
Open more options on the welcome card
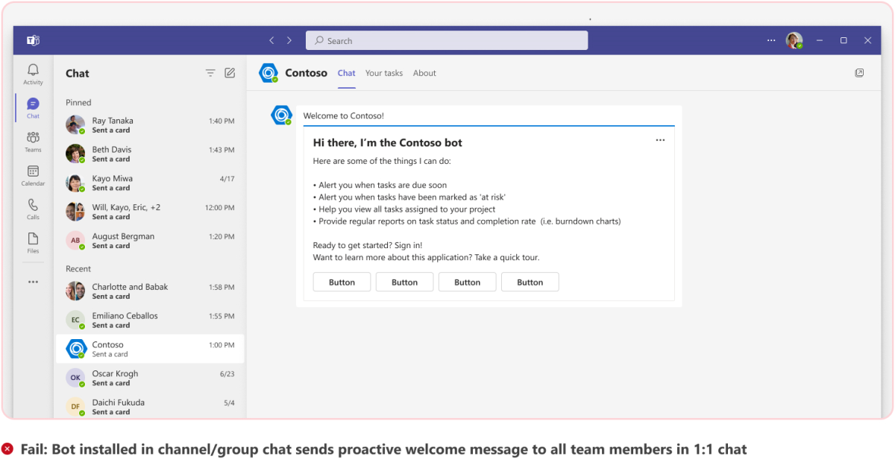(659, 139)
